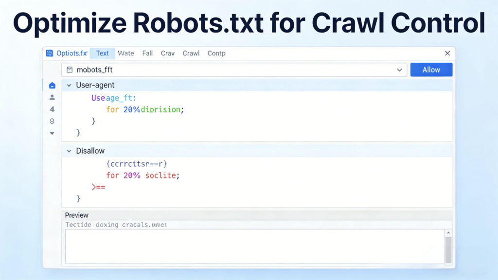498x280 pixels.
Task: Click the down-arrow icon at sidebar bottom
Action: 52,133
